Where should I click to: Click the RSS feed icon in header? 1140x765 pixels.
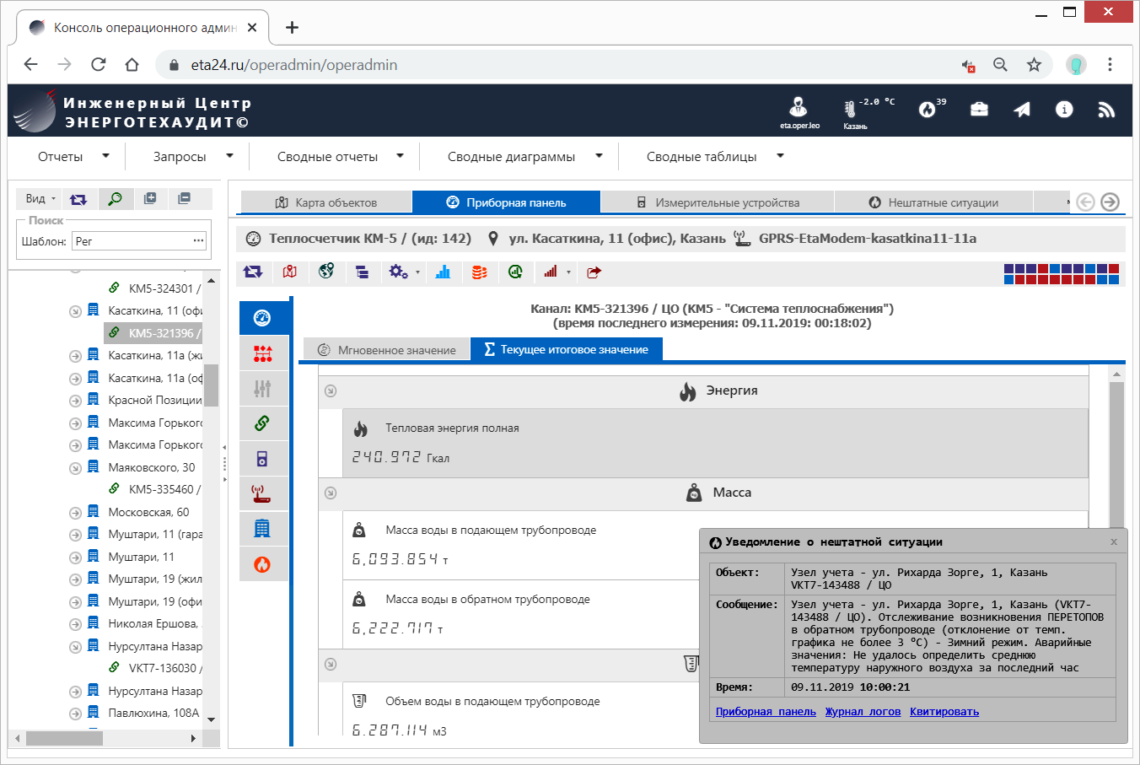pos(1106,110)
